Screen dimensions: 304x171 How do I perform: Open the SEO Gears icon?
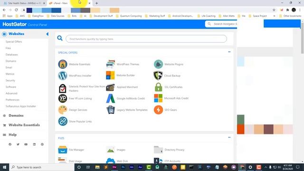click(x=158, y=110)
